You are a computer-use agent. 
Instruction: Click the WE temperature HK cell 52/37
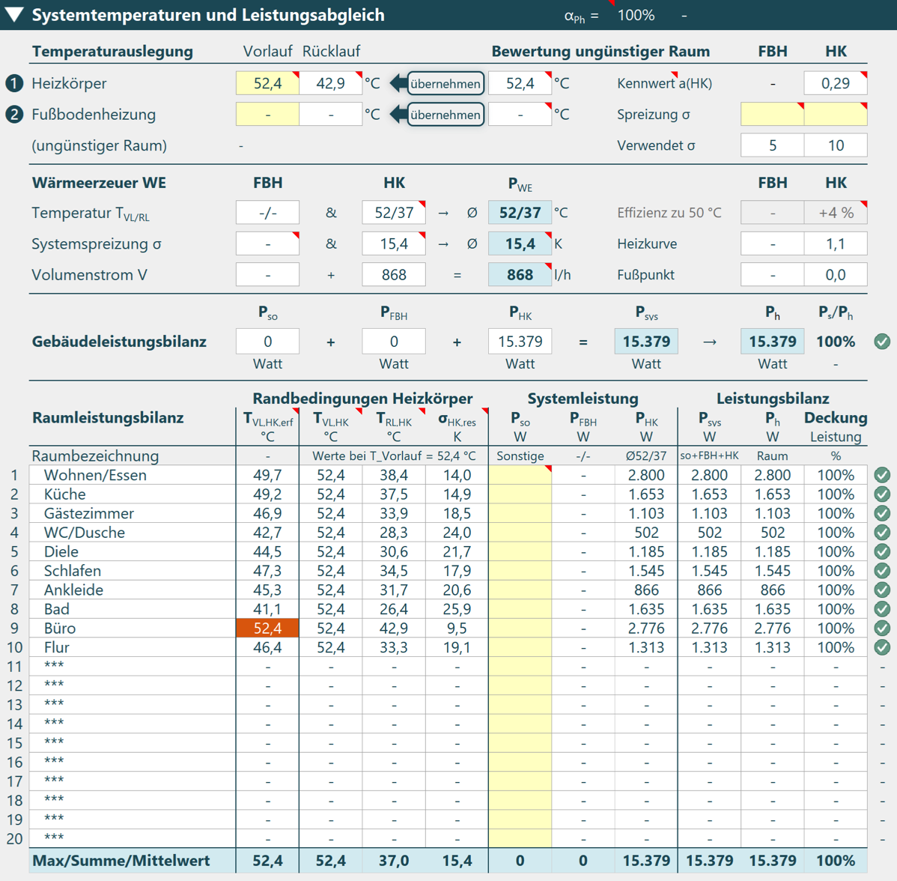(394, 213)
